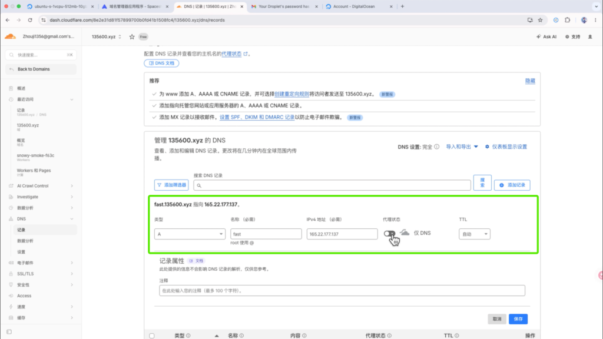Open the record type A dropdown
This screenshot has height=339, width=603.
(x=190, y=234)
